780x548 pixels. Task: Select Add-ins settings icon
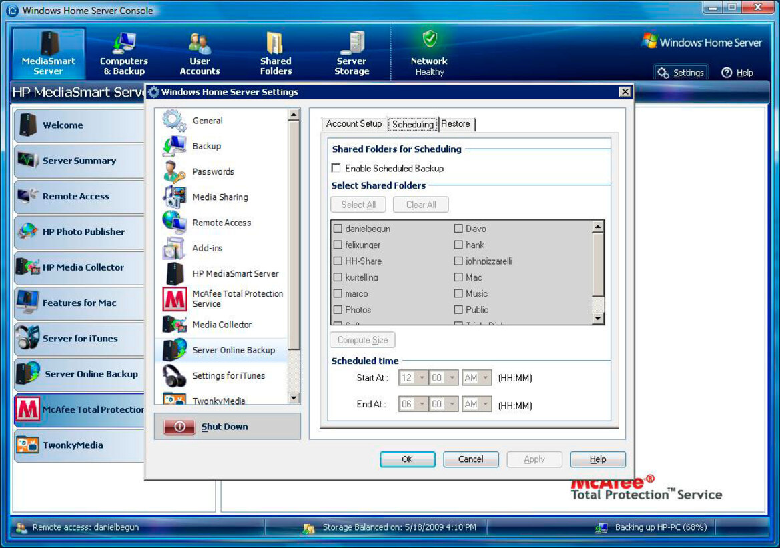pos(174,248)
